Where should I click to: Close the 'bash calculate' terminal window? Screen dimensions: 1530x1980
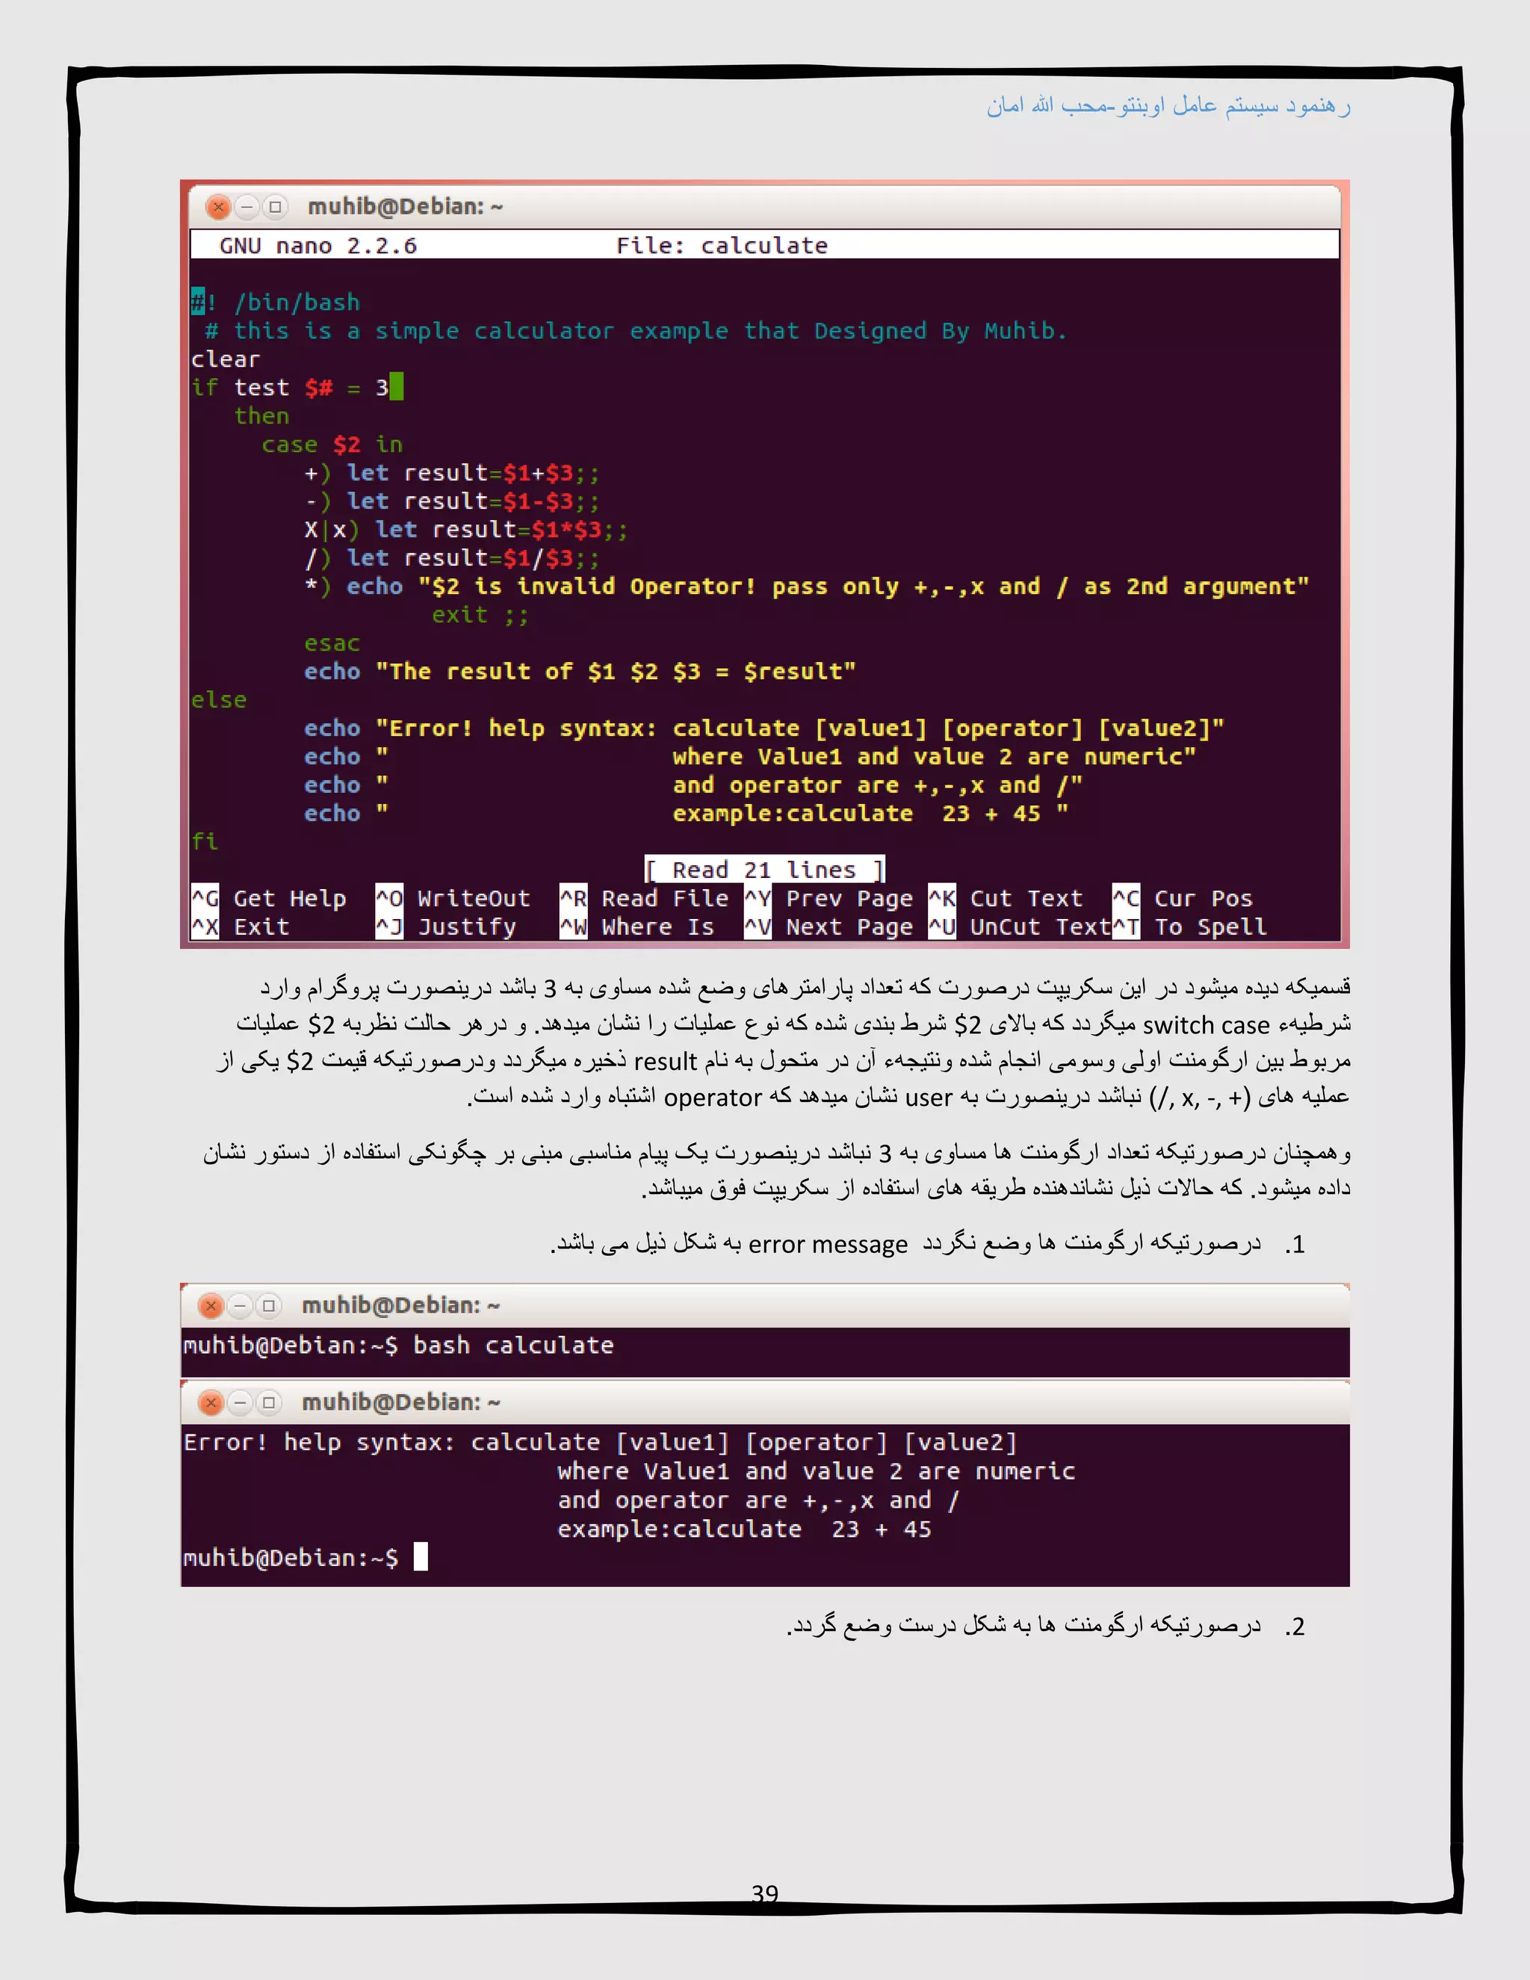210,1305
